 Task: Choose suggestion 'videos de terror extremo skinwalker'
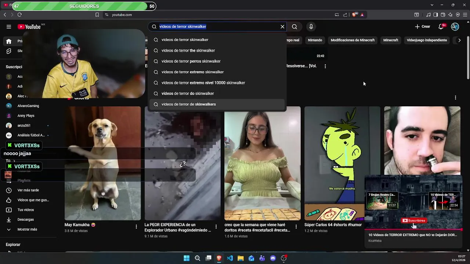(x=217, y=72)
